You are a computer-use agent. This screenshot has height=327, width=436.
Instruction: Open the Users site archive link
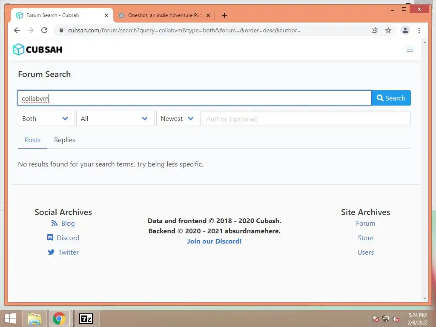(x=365, y=252)
